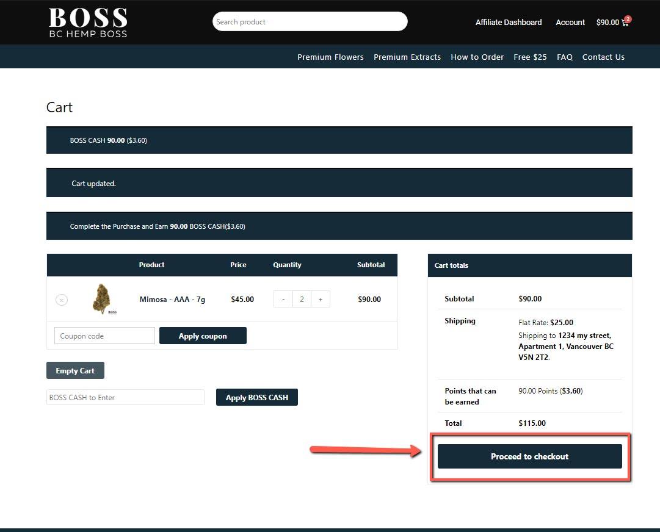This screenshot has width=660, height=532.
Task: Click the Search product box
Action: [310, 21]
